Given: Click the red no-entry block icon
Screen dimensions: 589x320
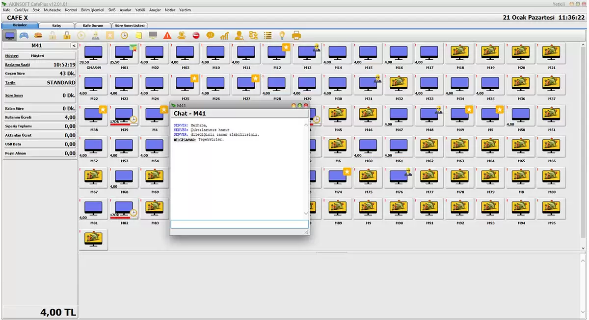Looking at the screenshot, I should (x=196, y=35).
